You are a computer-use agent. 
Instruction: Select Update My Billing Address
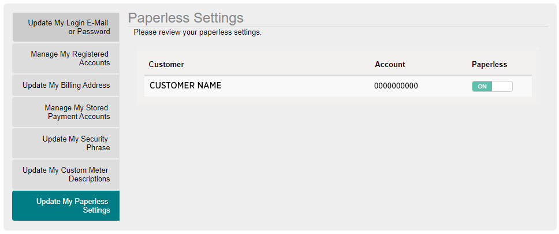click(66, 85)
